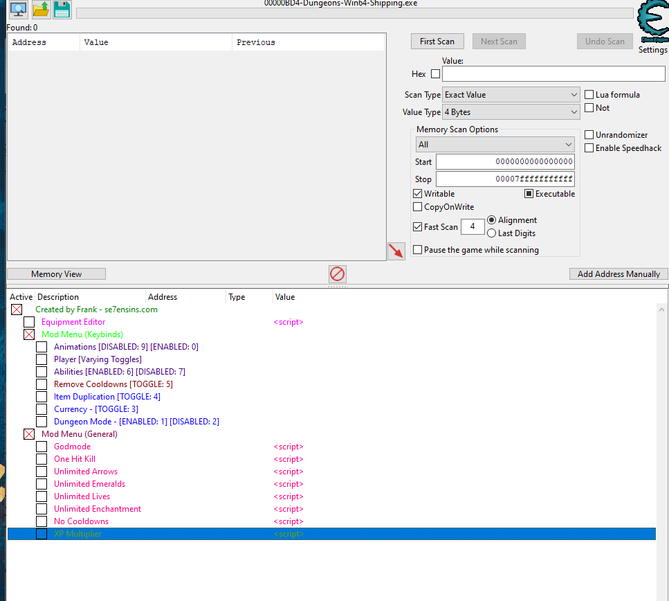
Task: Open the Value Type dropdown
Action: [x=509, y=111]
